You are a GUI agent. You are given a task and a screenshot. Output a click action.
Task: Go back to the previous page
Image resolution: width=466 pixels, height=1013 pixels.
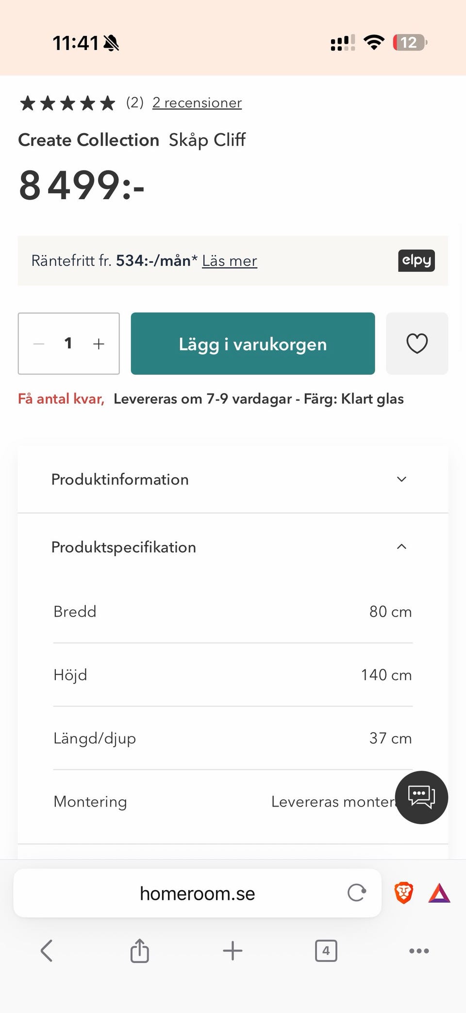pyautogui.click(x=47, y=951)
